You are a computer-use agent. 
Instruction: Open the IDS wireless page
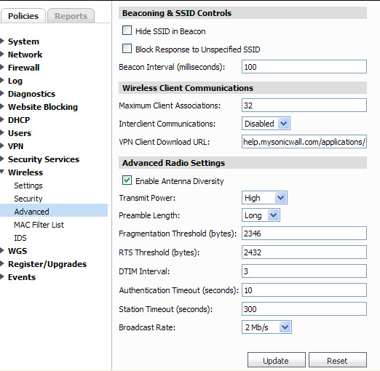tap(20, 238)
